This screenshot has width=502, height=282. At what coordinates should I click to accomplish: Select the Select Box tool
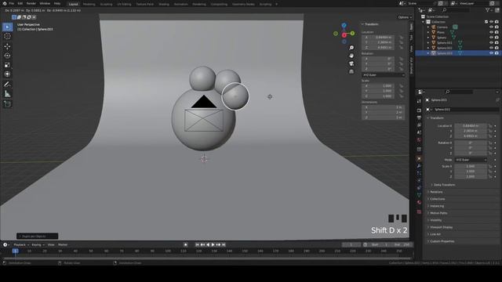point(7,27)
